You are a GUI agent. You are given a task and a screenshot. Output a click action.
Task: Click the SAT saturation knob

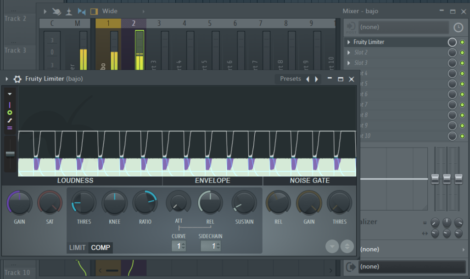pyautogui.click(x=50, y=203)
